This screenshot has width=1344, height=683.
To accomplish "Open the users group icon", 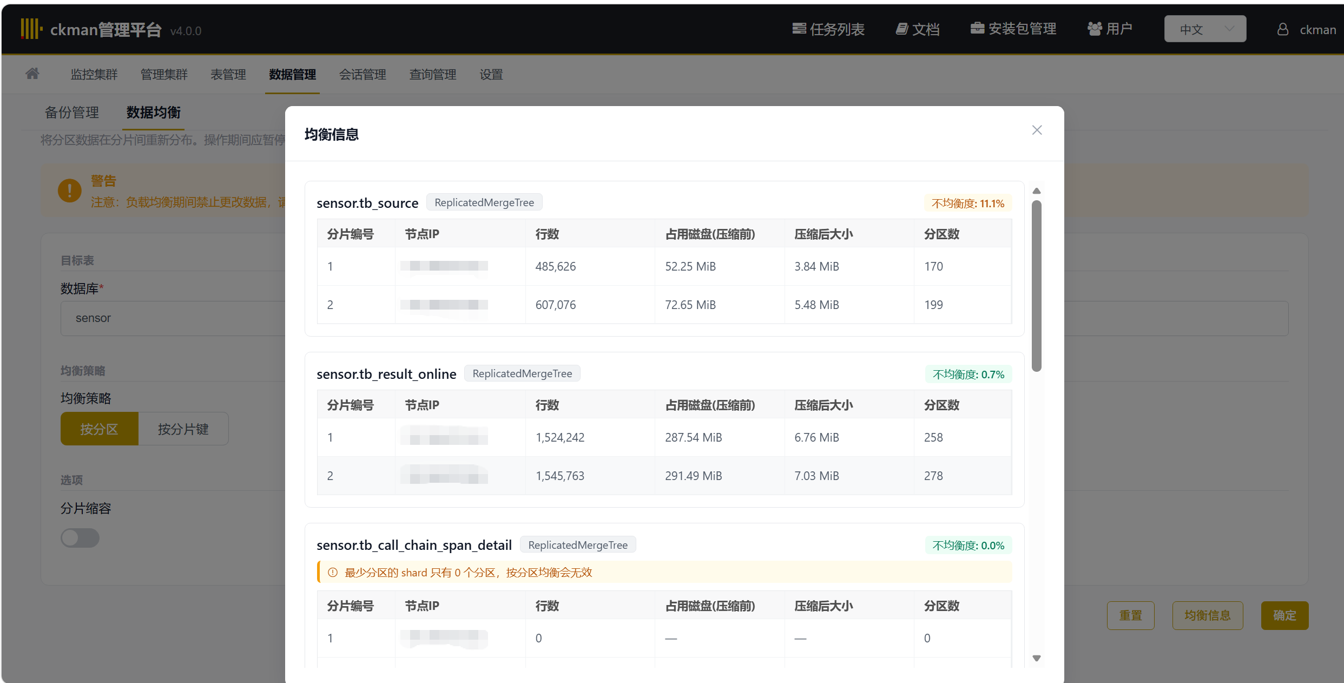I will (1095, 29).
